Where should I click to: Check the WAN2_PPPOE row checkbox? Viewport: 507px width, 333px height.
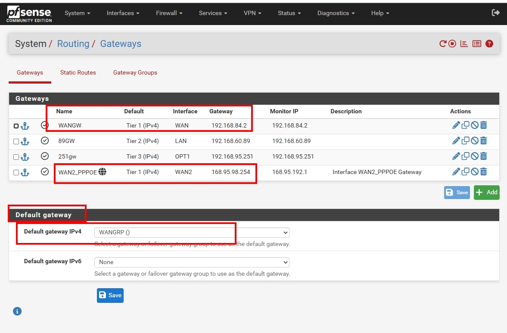[16, 172]
